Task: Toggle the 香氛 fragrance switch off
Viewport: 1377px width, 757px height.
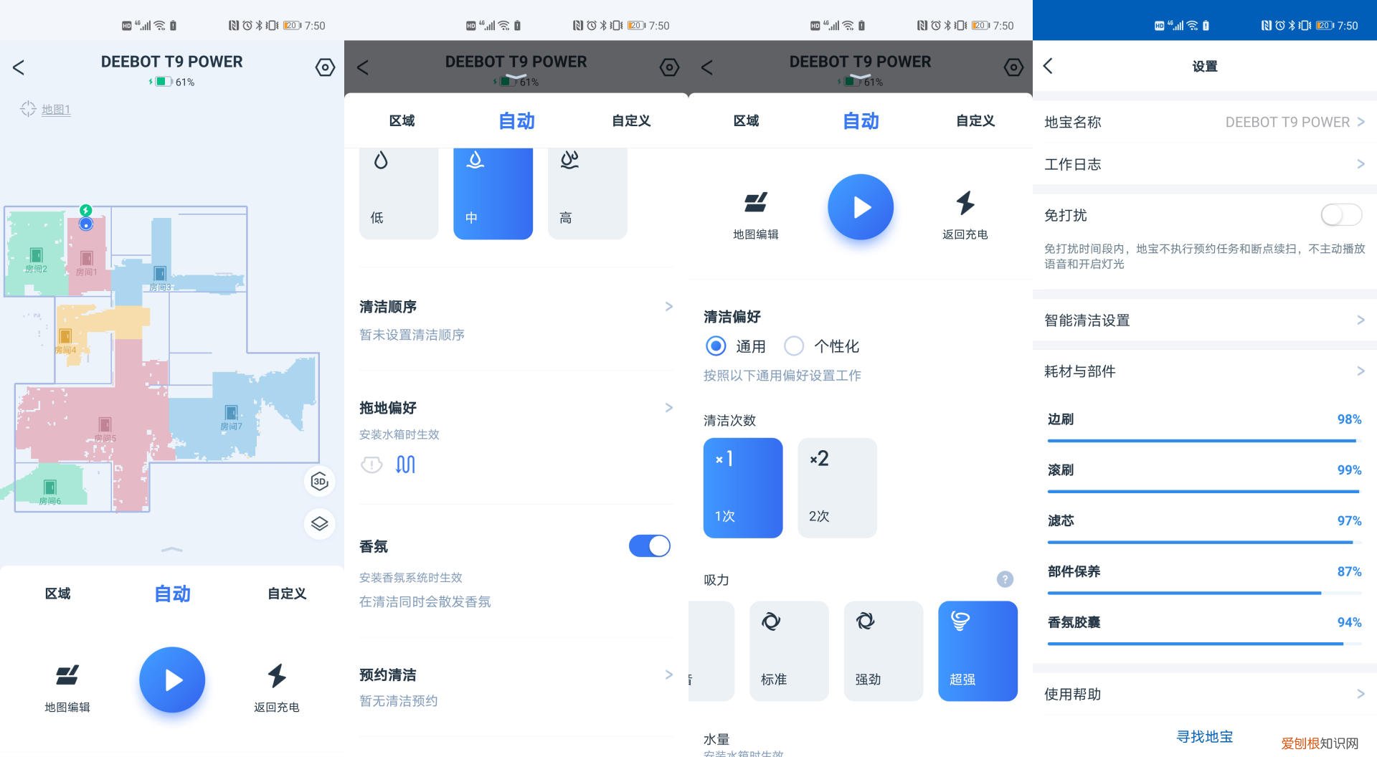Action: pyautogui.click(x=648, y=546)
